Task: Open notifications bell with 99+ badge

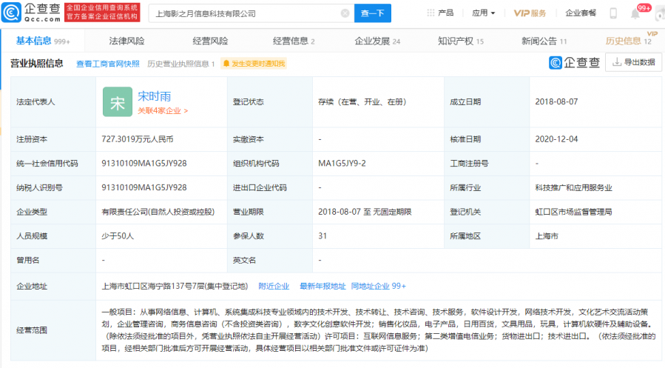Action: point(635,13)
